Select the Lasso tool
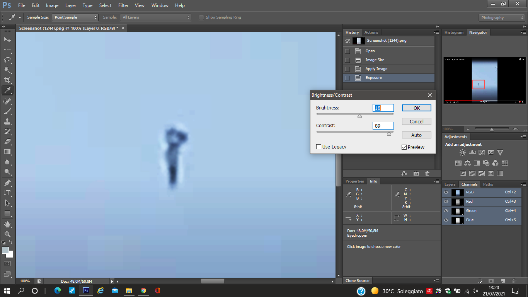Screen dimensions: 528x297 click(7, 60)
